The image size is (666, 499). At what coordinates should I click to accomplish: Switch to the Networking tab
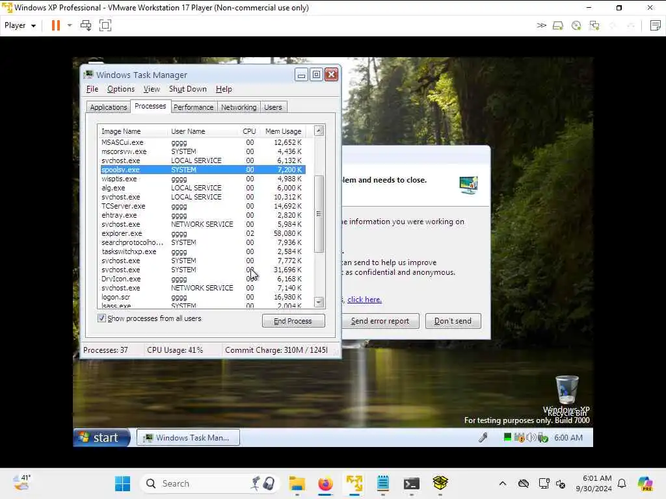[239, 107]
